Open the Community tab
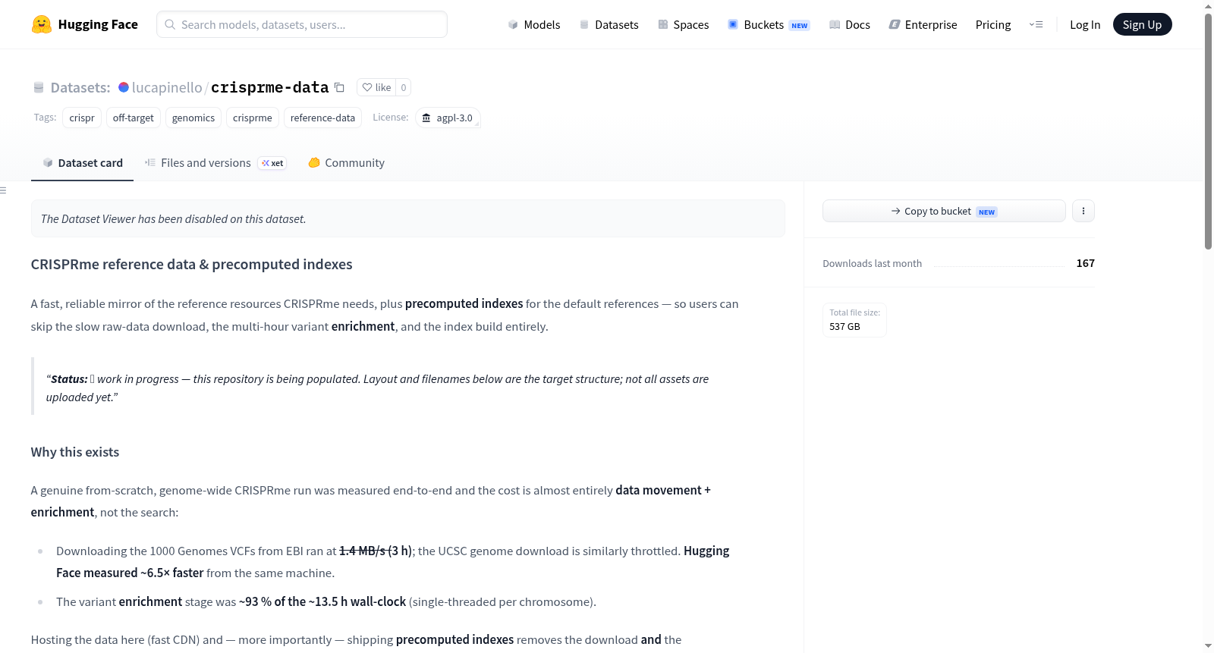Screen dimensions: 1214x653 click(x=346, y=162)
